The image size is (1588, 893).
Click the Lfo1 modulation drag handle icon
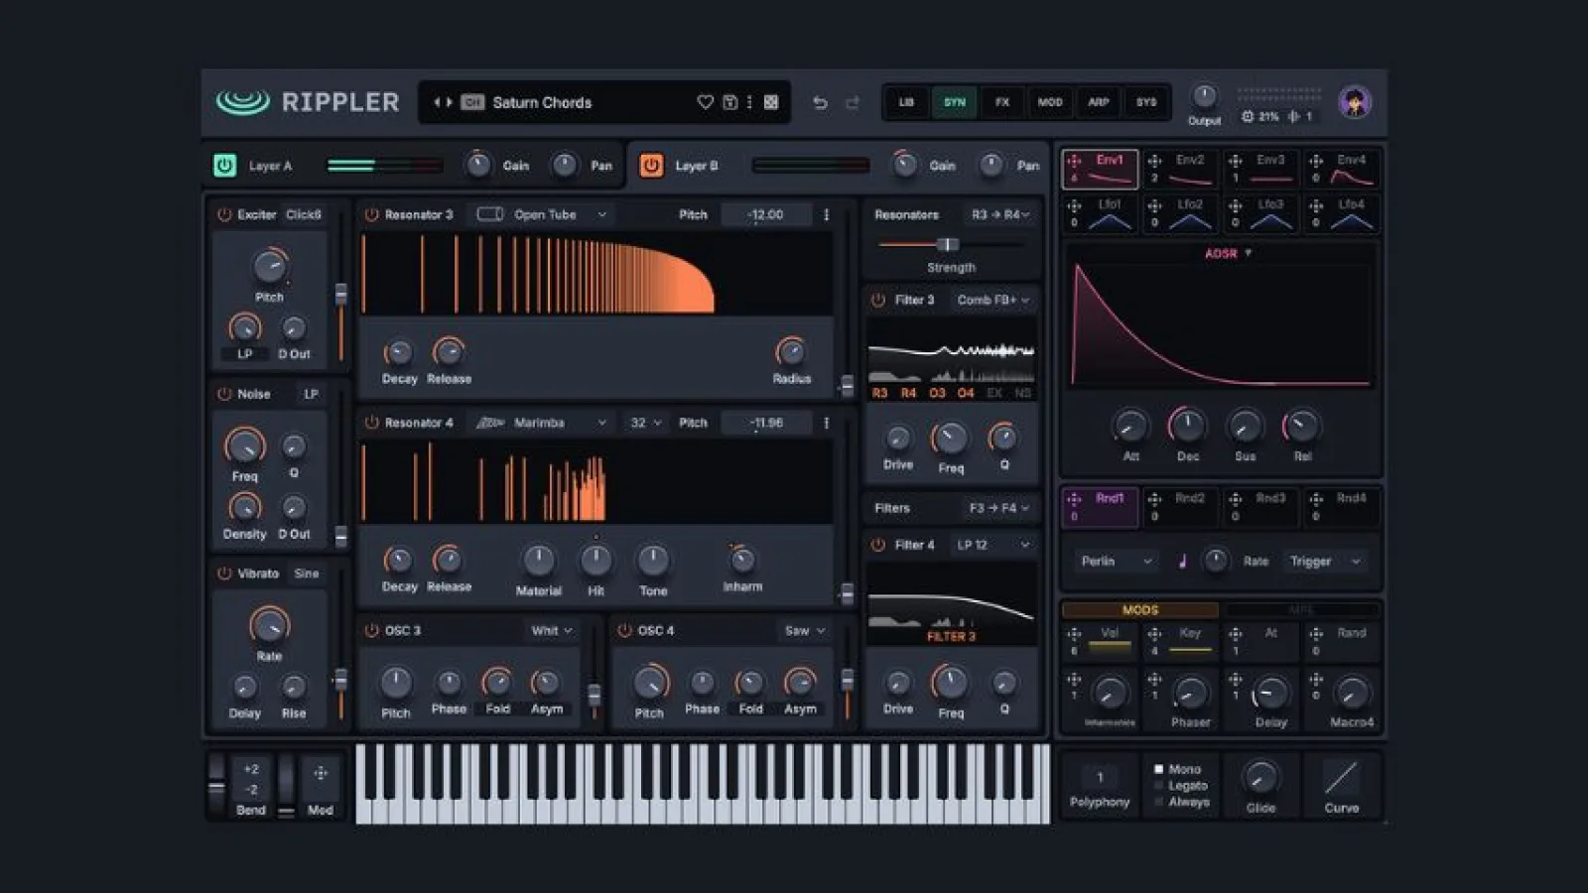[1074, 205]
